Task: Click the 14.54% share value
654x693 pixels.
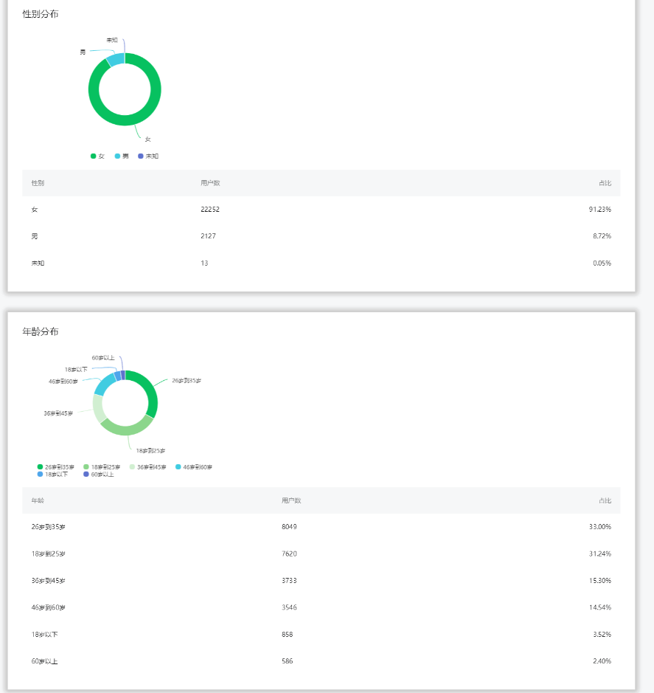Action: [x=600, y=607]
